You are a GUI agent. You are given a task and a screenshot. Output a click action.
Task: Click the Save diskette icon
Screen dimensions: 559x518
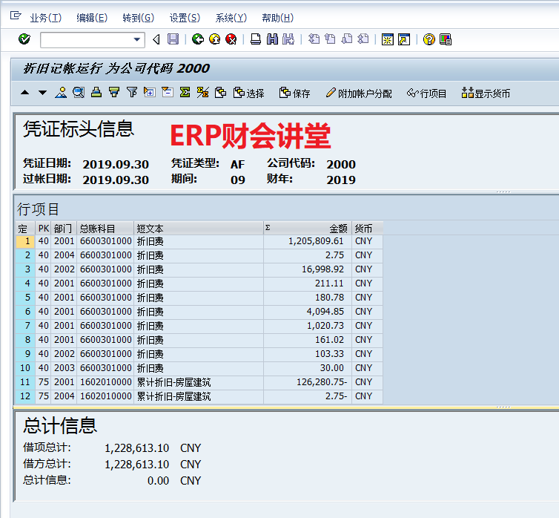pyautogui.click(x=173, y=39)
